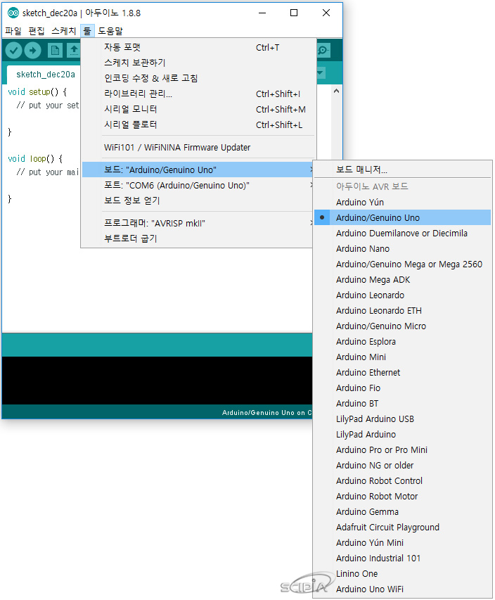The width and height of the screenshot is (495, 600).
Task: Select Arduino Mega ADK board
Action: [x=402, y=280]
